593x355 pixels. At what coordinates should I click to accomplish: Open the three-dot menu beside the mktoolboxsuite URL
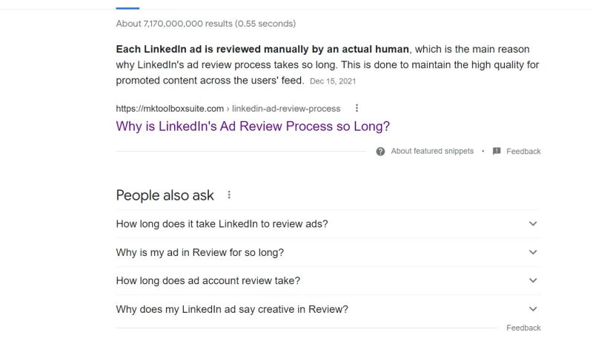[x=357, y=108]
